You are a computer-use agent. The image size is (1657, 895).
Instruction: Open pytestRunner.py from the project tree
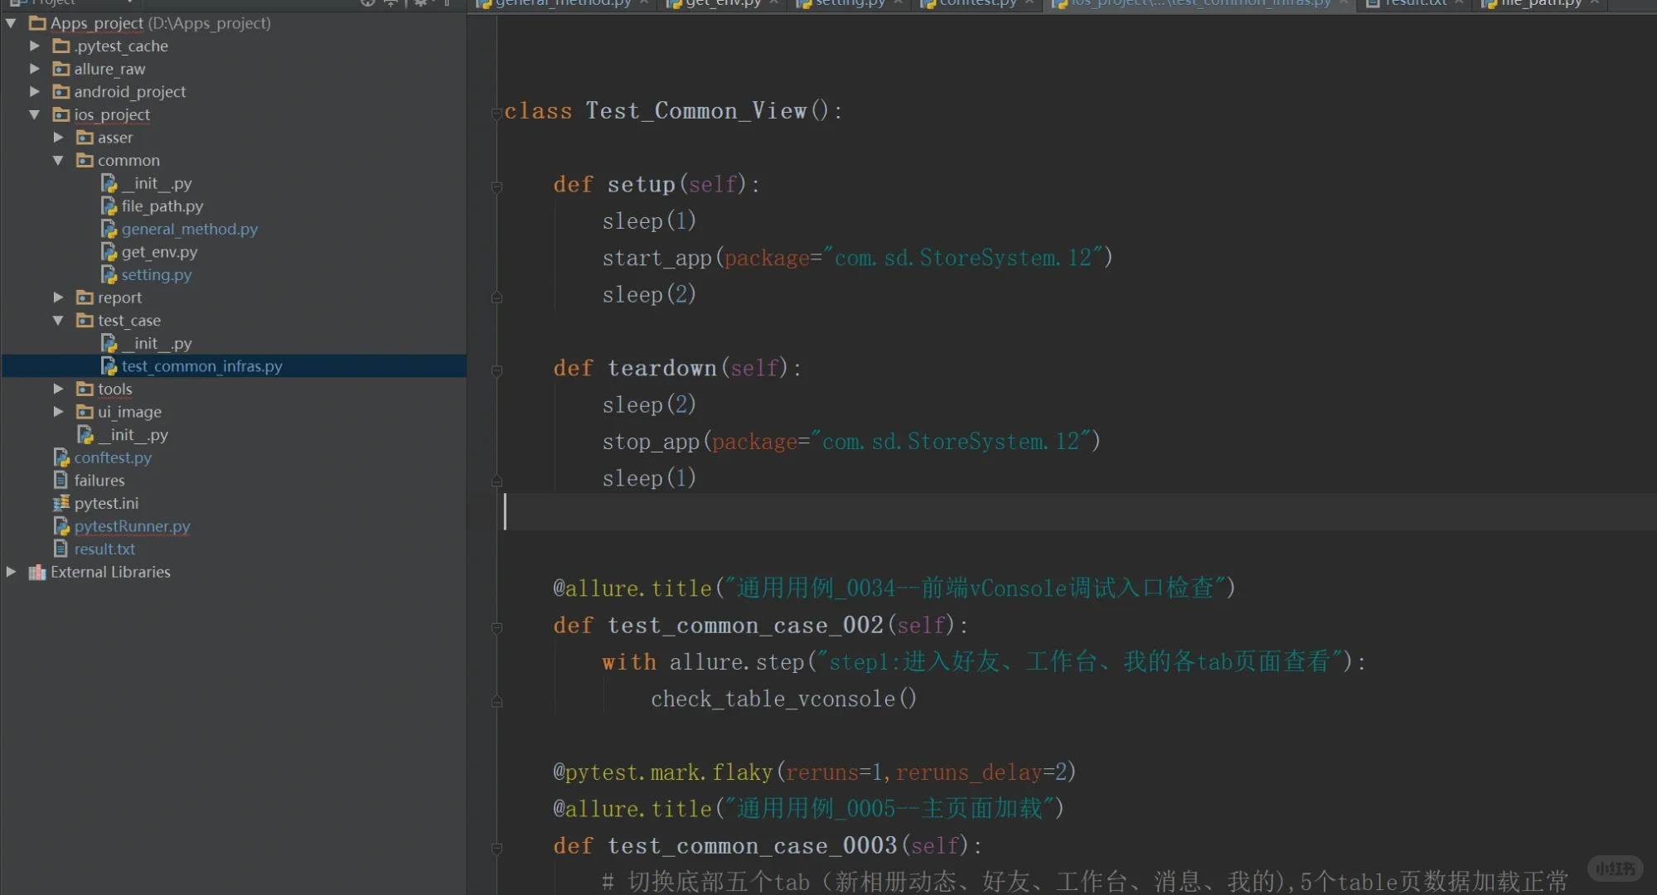click(x=132, y=526)
